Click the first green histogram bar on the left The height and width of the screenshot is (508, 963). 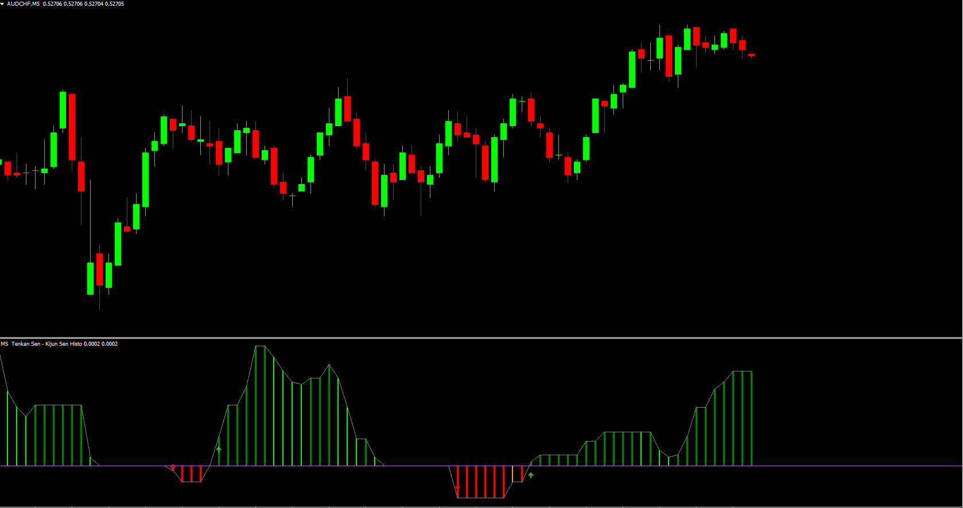[7, 428]
